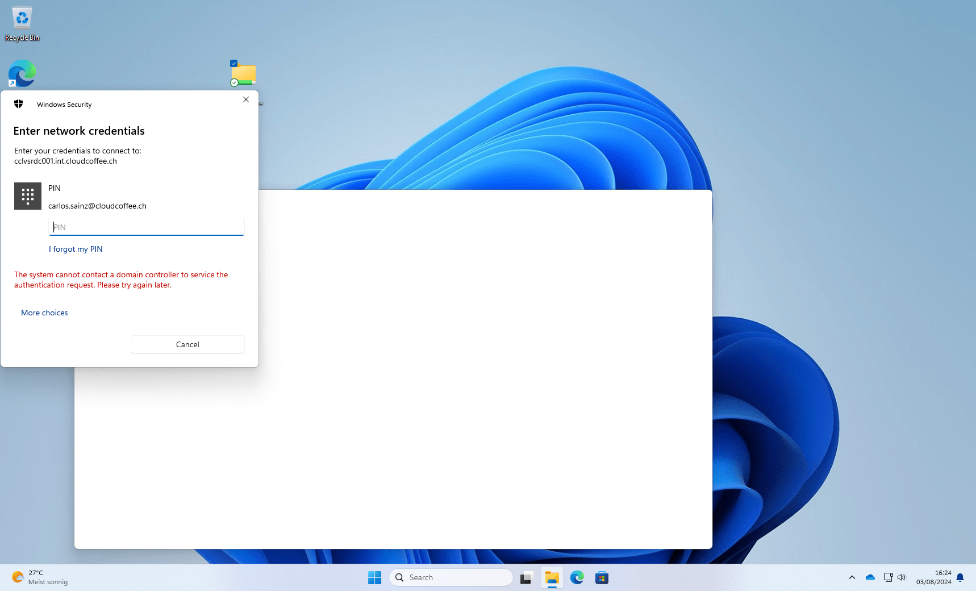Open OneDrive from the system tray

click(869, 577)
